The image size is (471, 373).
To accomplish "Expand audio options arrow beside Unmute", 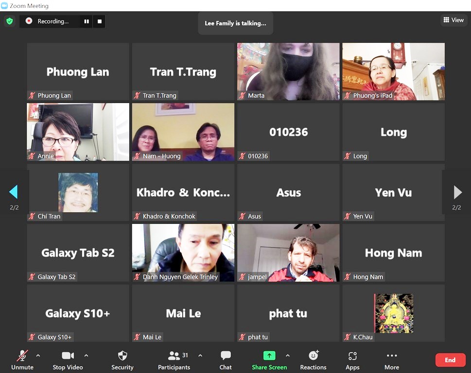I will (38, 356).
